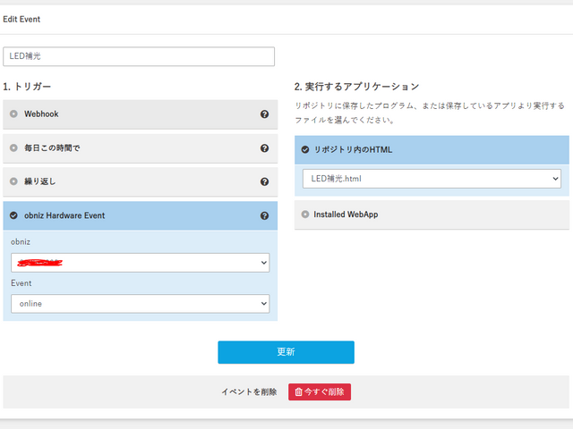Open help icon for 毎日この時間で trigger
573x429 pixels.
click(x=264, y=148)
